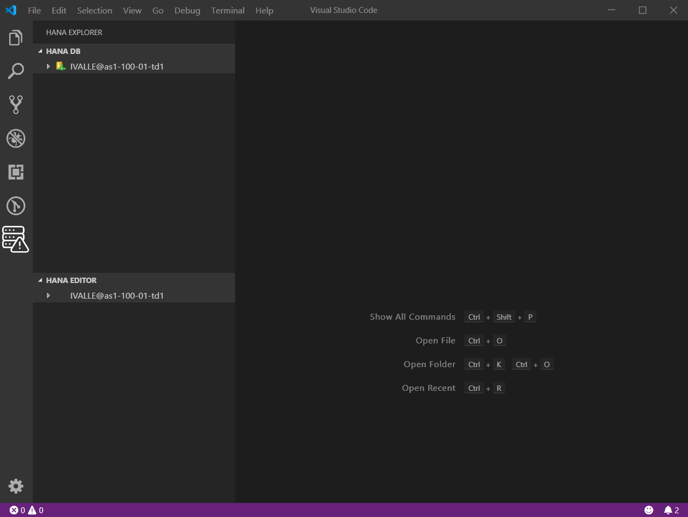This screenshot has width=688, height=517.
Task: Click the Shift key hint
Action: click(x=504, y=317)
